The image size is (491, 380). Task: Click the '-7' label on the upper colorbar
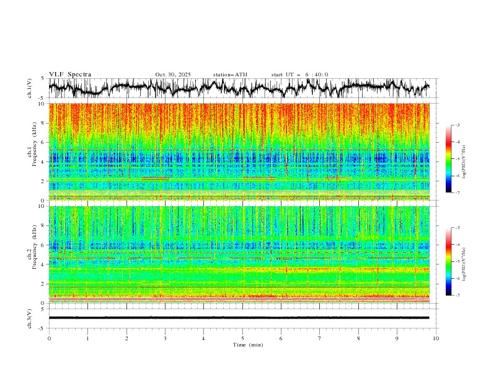[x=457, y=193]
